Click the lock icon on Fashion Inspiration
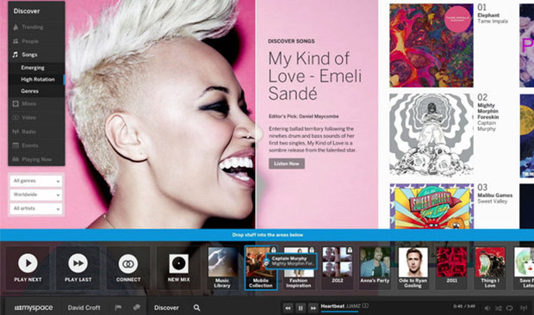 [x=311, y=250]
